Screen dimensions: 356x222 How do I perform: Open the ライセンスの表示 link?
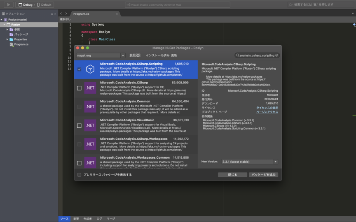click(x=267, y=108)
